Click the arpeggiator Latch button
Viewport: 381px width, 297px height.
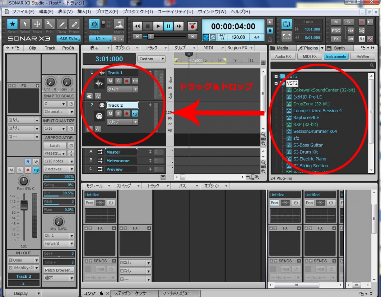[x=55, y=145]
